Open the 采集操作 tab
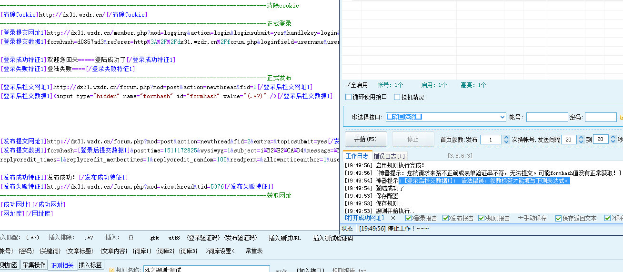Image resolution: width=623 pixels, height=272 pixels. point(34,265)
